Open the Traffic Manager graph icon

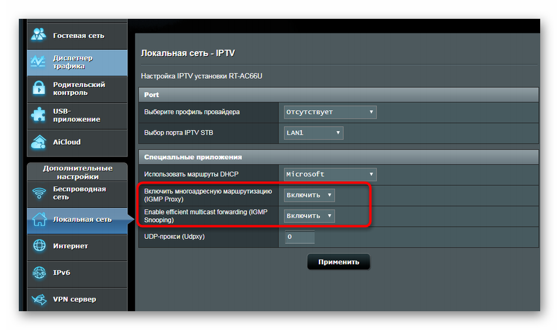[x=39, y=62]
